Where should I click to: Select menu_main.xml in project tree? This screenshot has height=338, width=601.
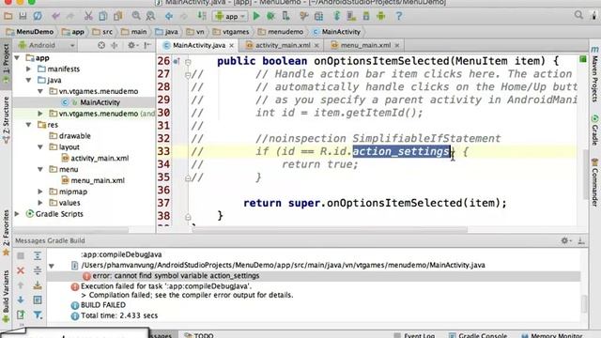pos(93,180)
